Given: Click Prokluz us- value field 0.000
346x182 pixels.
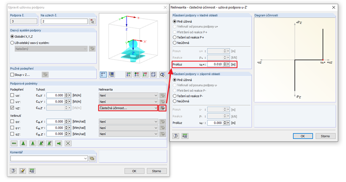Looking at the screenshot, I should (215, 123).
